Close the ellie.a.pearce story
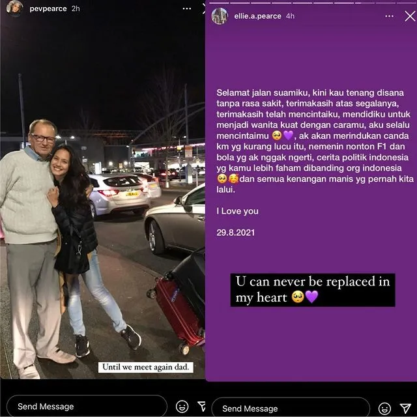 pyautogui.click(x=410, y=16)
